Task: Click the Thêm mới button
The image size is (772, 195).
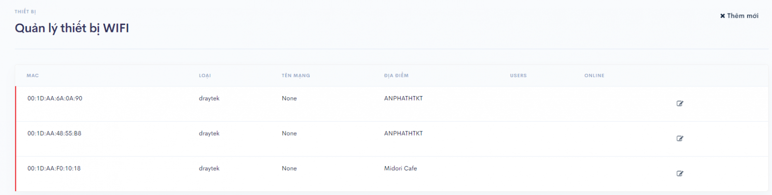Action: (x=739, y=16)
